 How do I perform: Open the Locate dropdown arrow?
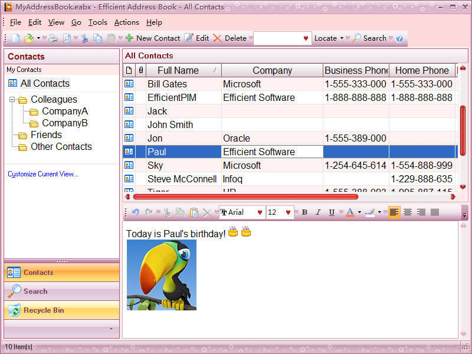pyautogui.click(x=342, y=38)
